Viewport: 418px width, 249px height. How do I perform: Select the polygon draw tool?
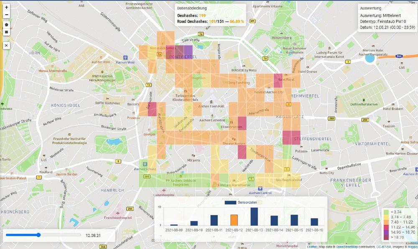click(6, 25)
